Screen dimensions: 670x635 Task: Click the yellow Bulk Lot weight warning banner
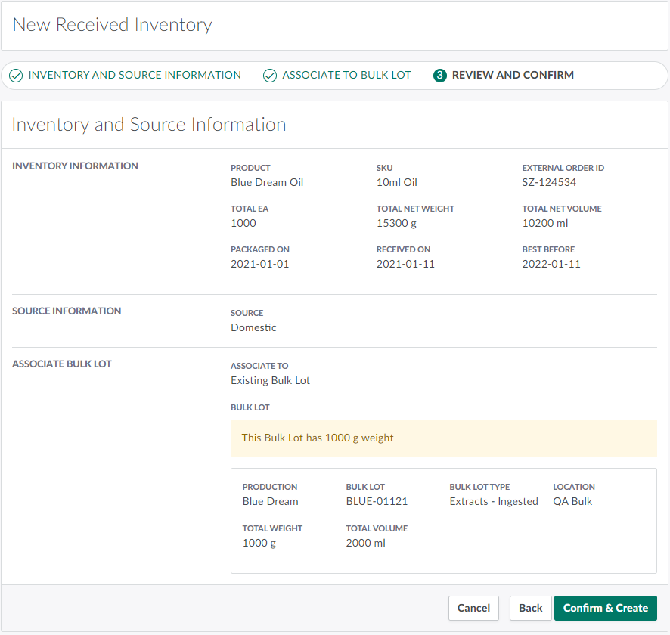pos(443,438)
